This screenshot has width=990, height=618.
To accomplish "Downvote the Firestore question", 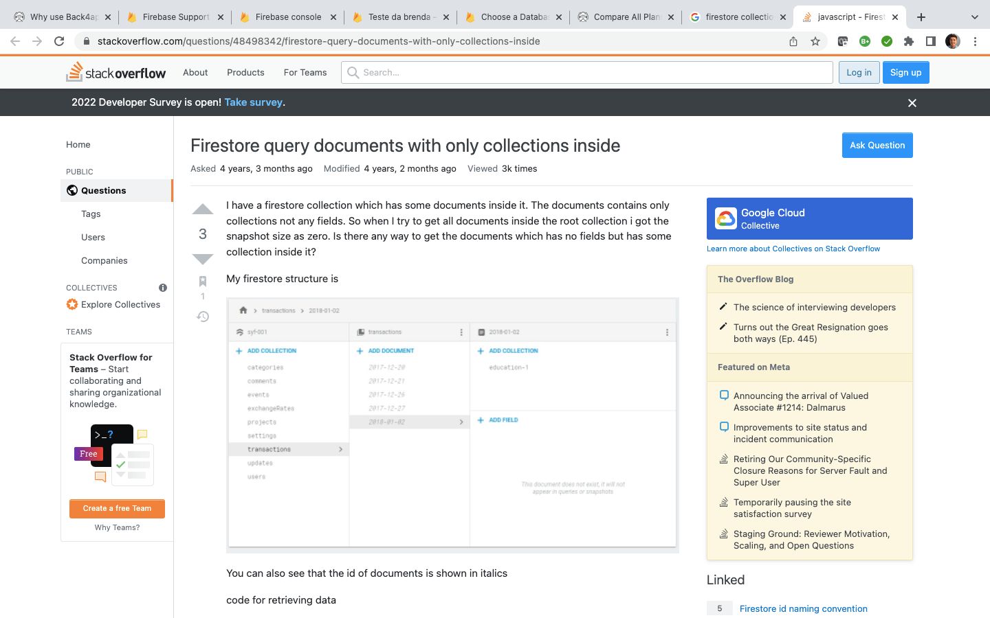I will point(202,259).
